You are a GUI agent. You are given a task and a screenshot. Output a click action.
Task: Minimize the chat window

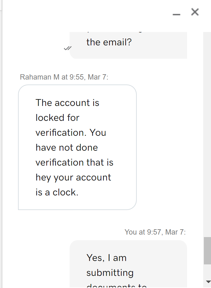point(176,14)
